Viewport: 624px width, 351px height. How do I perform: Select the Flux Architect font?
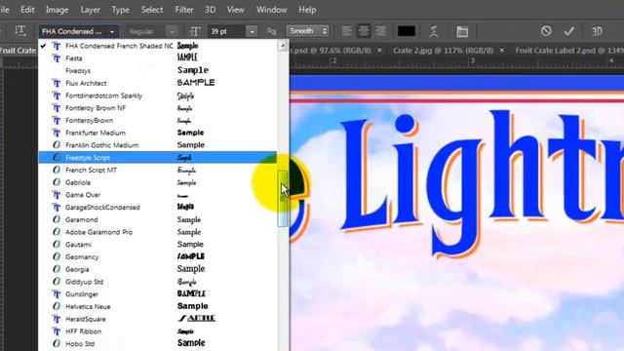coord(158,83)
